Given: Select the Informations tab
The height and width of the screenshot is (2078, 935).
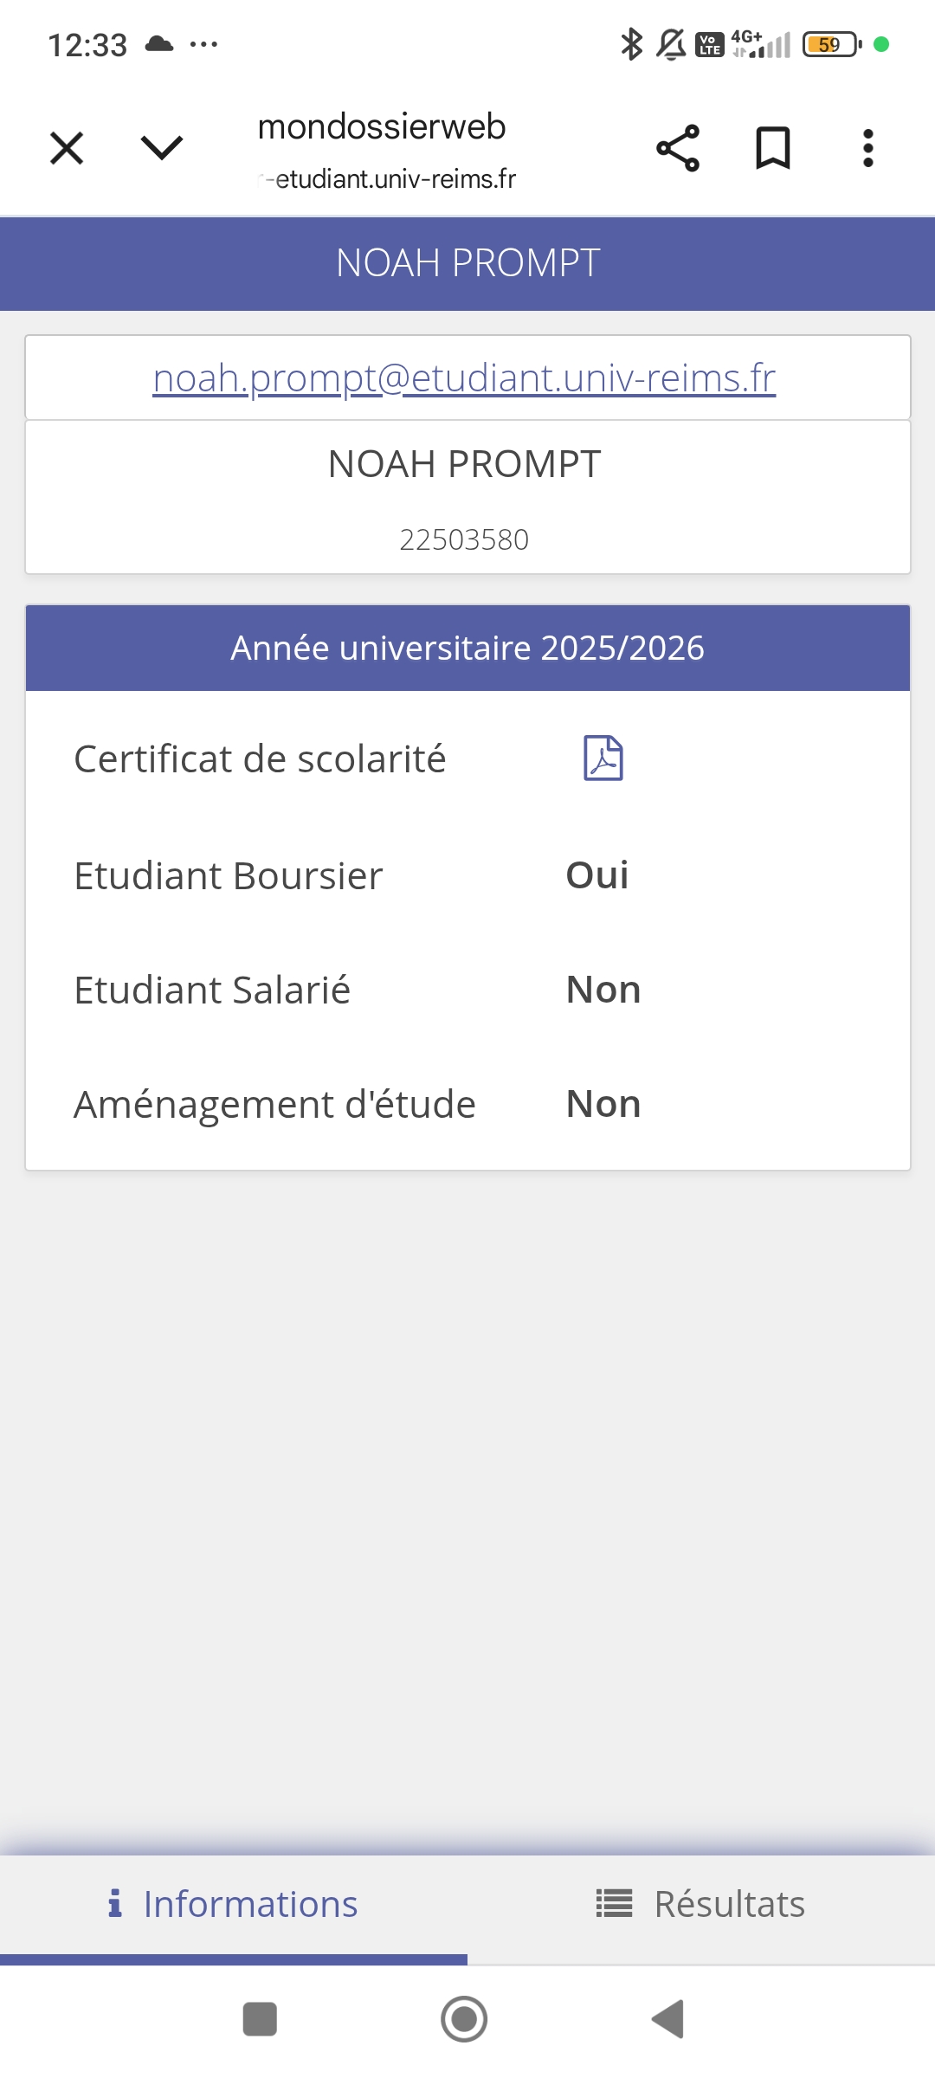Looking at the screenshot, I should (x=234, y=1904).
